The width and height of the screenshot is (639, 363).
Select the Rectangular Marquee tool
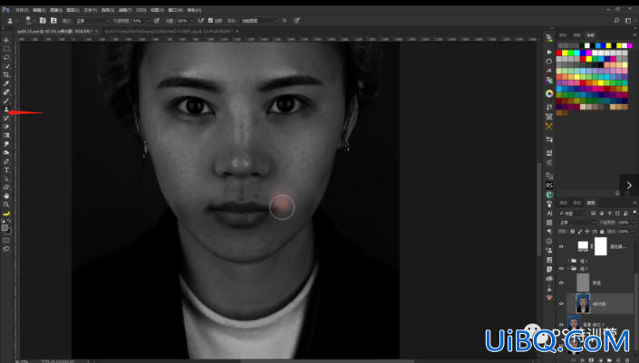(x=6, y=49)
